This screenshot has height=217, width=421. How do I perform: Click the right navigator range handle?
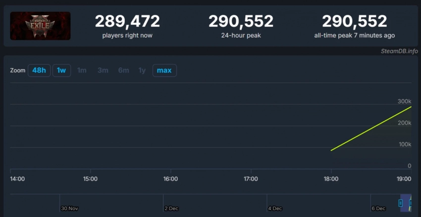[410, 203]
